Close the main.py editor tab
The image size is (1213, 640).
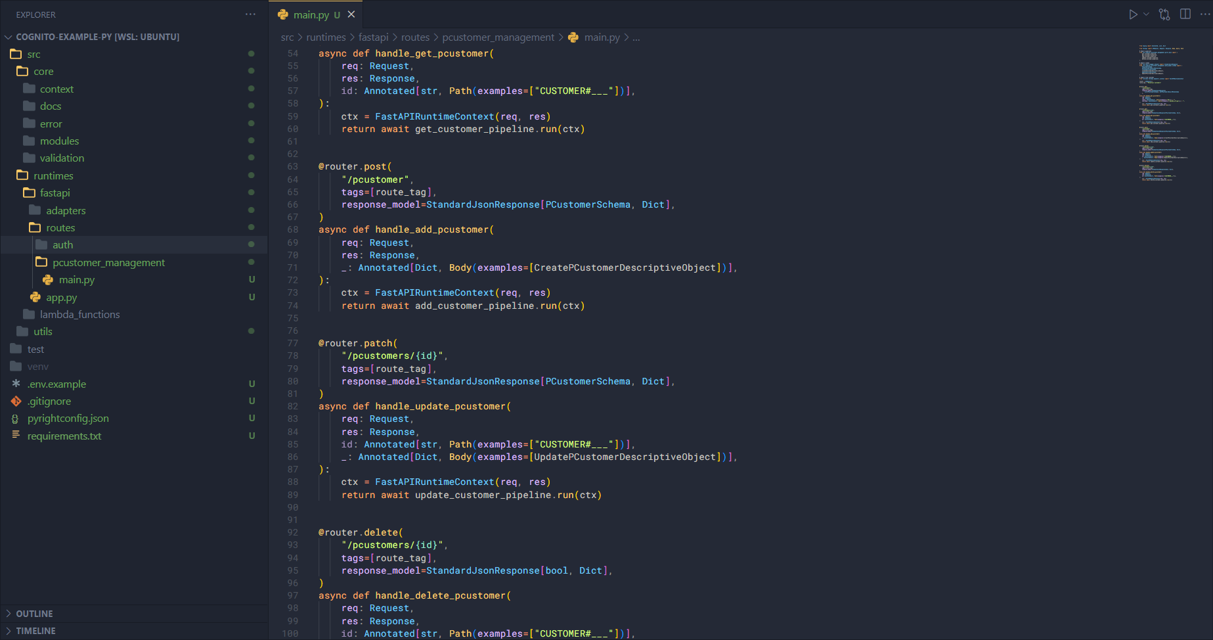(x=351, y=14)
